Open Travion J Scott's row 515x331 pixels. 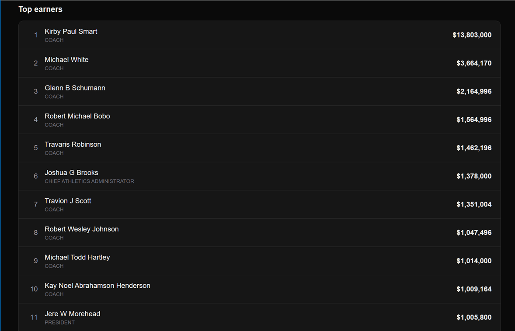(x=260, y=204)
